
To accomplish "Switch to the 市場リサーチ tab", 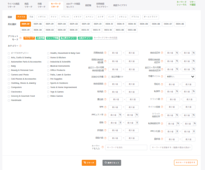I will pos(41,5).
